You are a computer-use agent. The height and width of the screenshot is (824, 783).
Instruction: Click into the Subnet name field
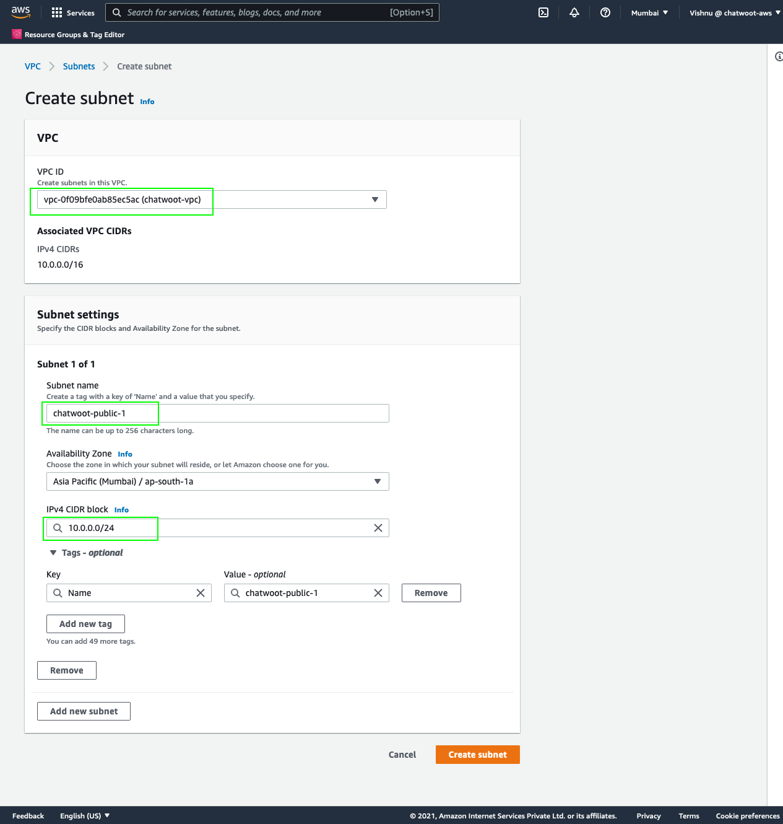pyautogui.click(x=217, y=413)
